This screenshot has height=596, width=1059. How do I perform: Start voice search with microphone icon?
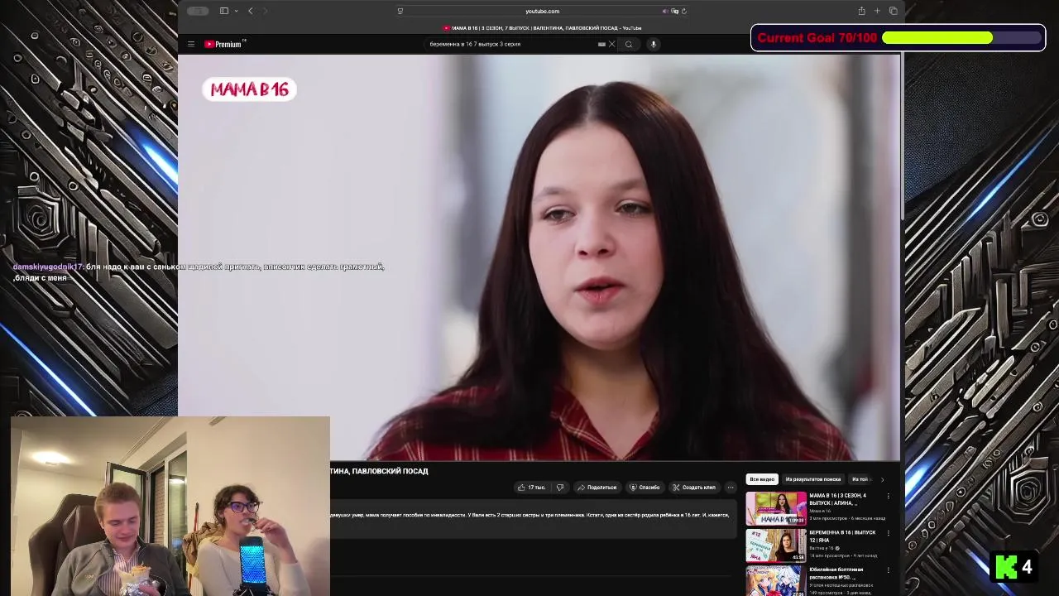tap(653, 45)
